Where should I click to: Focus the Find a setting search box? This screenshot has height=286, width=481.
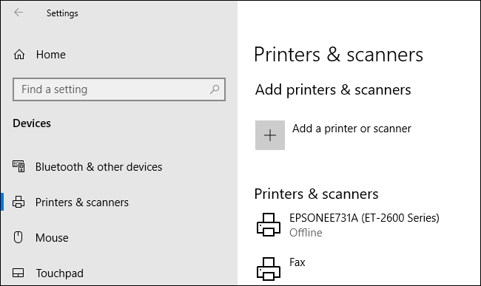(x=119, y=89)
